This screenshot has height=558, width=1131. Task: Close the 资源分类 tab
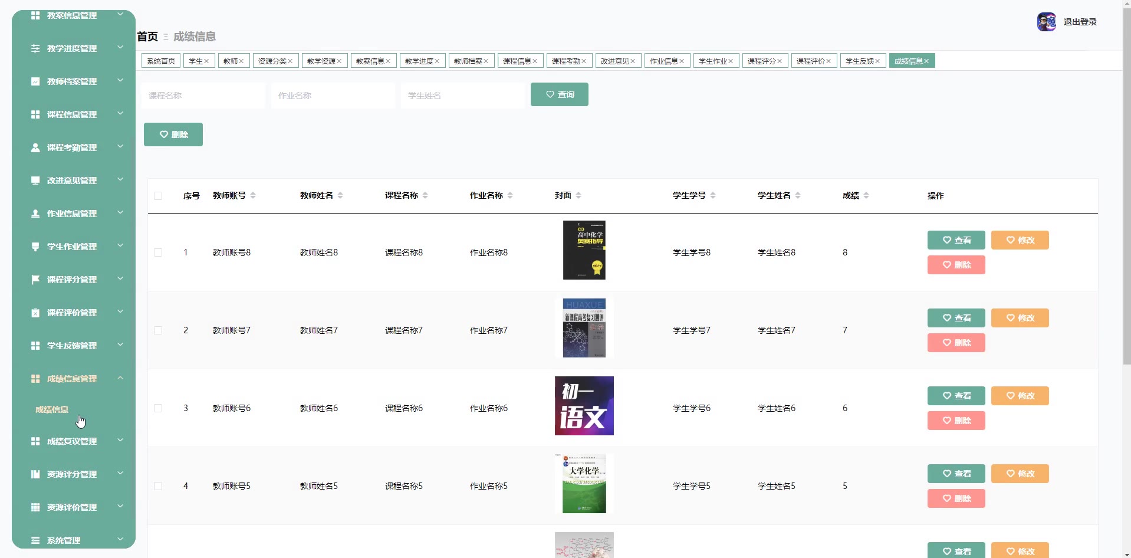pos(290,61)
